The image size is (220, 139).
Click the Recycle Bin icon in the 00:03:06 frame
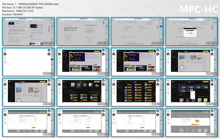pos(5,111)
